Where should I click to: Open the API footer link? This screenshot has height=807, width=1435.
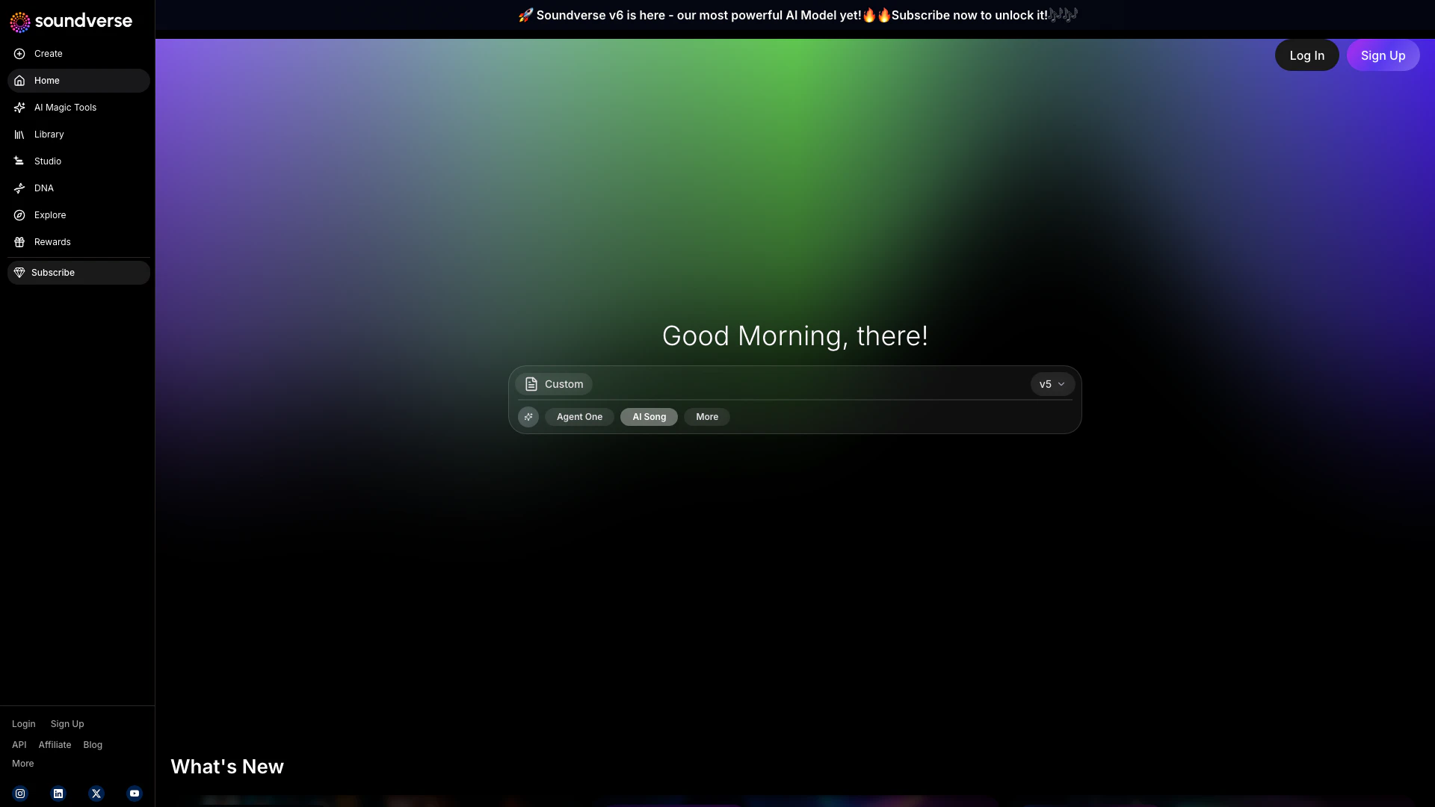click(19, 745)
